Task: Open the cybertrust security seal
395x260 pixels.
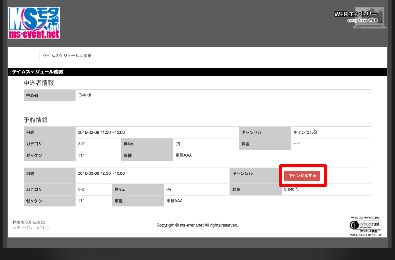Action: coord(365,226)
